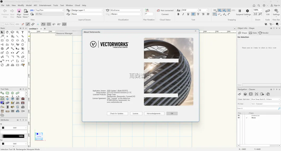Click Sign In at top right
This screenshot has width=281, height=151.
tap(275, 5)
